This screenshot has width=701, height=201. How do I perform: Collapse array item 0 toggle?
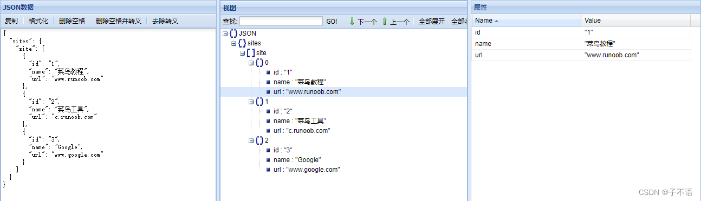click(x=251, y=63)
